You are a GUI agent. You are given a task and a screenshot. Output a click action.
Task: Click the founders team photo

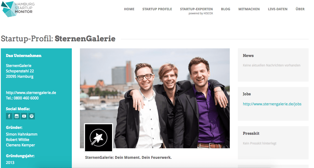[155, 98]
